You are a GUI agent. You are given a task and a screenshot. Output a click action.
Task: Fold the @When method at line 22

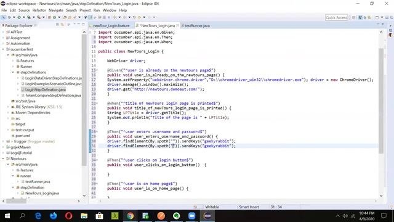tap(97, 103)
